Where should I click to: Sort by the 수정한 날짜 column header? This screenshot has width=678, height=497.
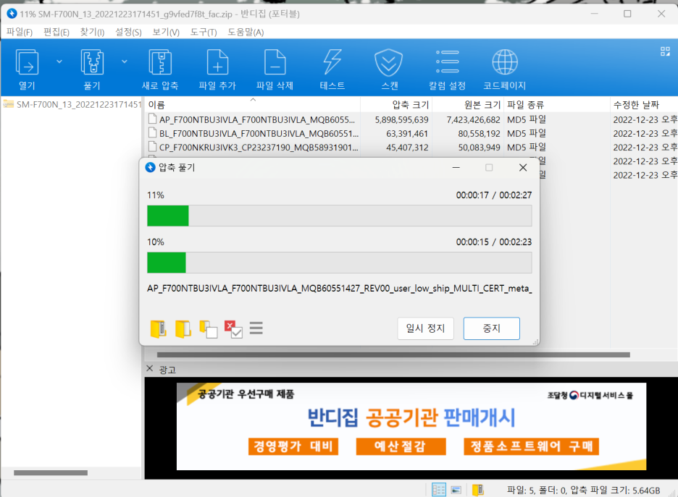(x=644, y=104)
